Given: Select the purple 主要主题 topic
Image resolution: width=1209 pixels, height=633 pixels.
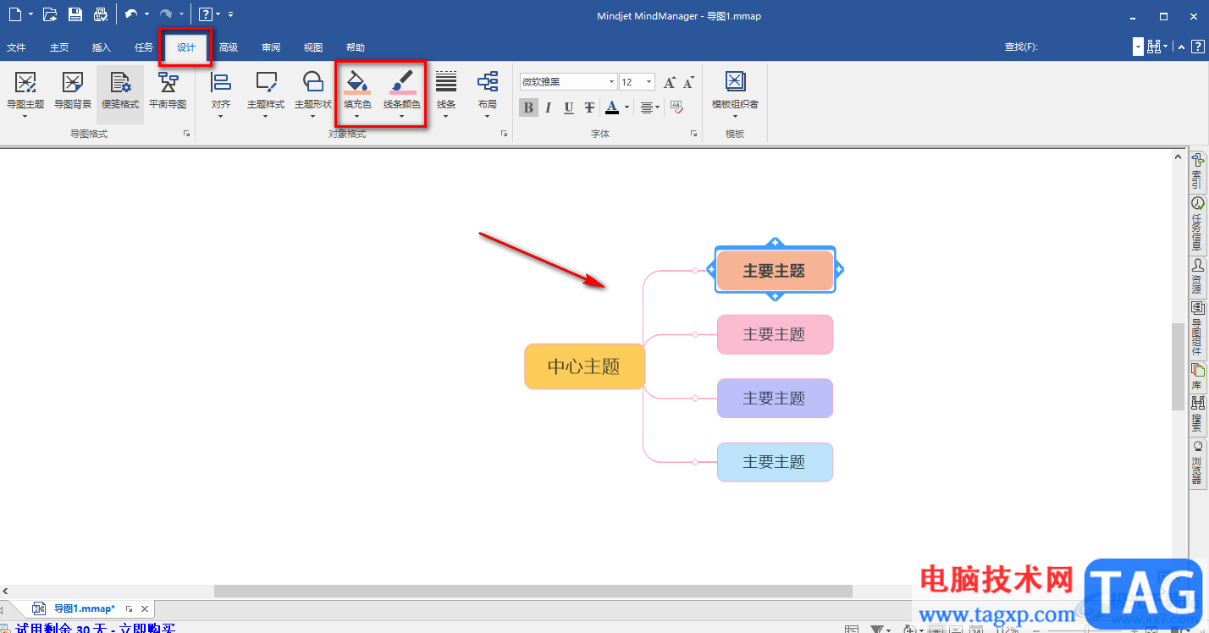Looking at the screenshot, I should 775,398.
